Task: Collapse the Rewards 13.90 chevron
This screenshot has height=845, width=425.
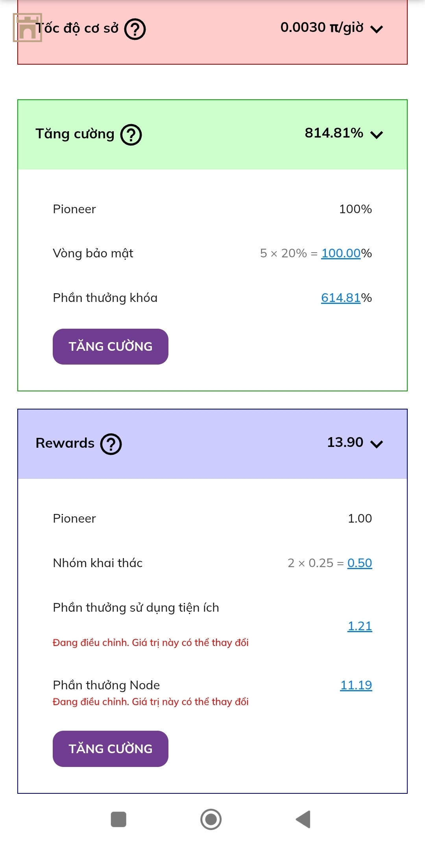Action: pyautogui.click(x=377, y=444)
